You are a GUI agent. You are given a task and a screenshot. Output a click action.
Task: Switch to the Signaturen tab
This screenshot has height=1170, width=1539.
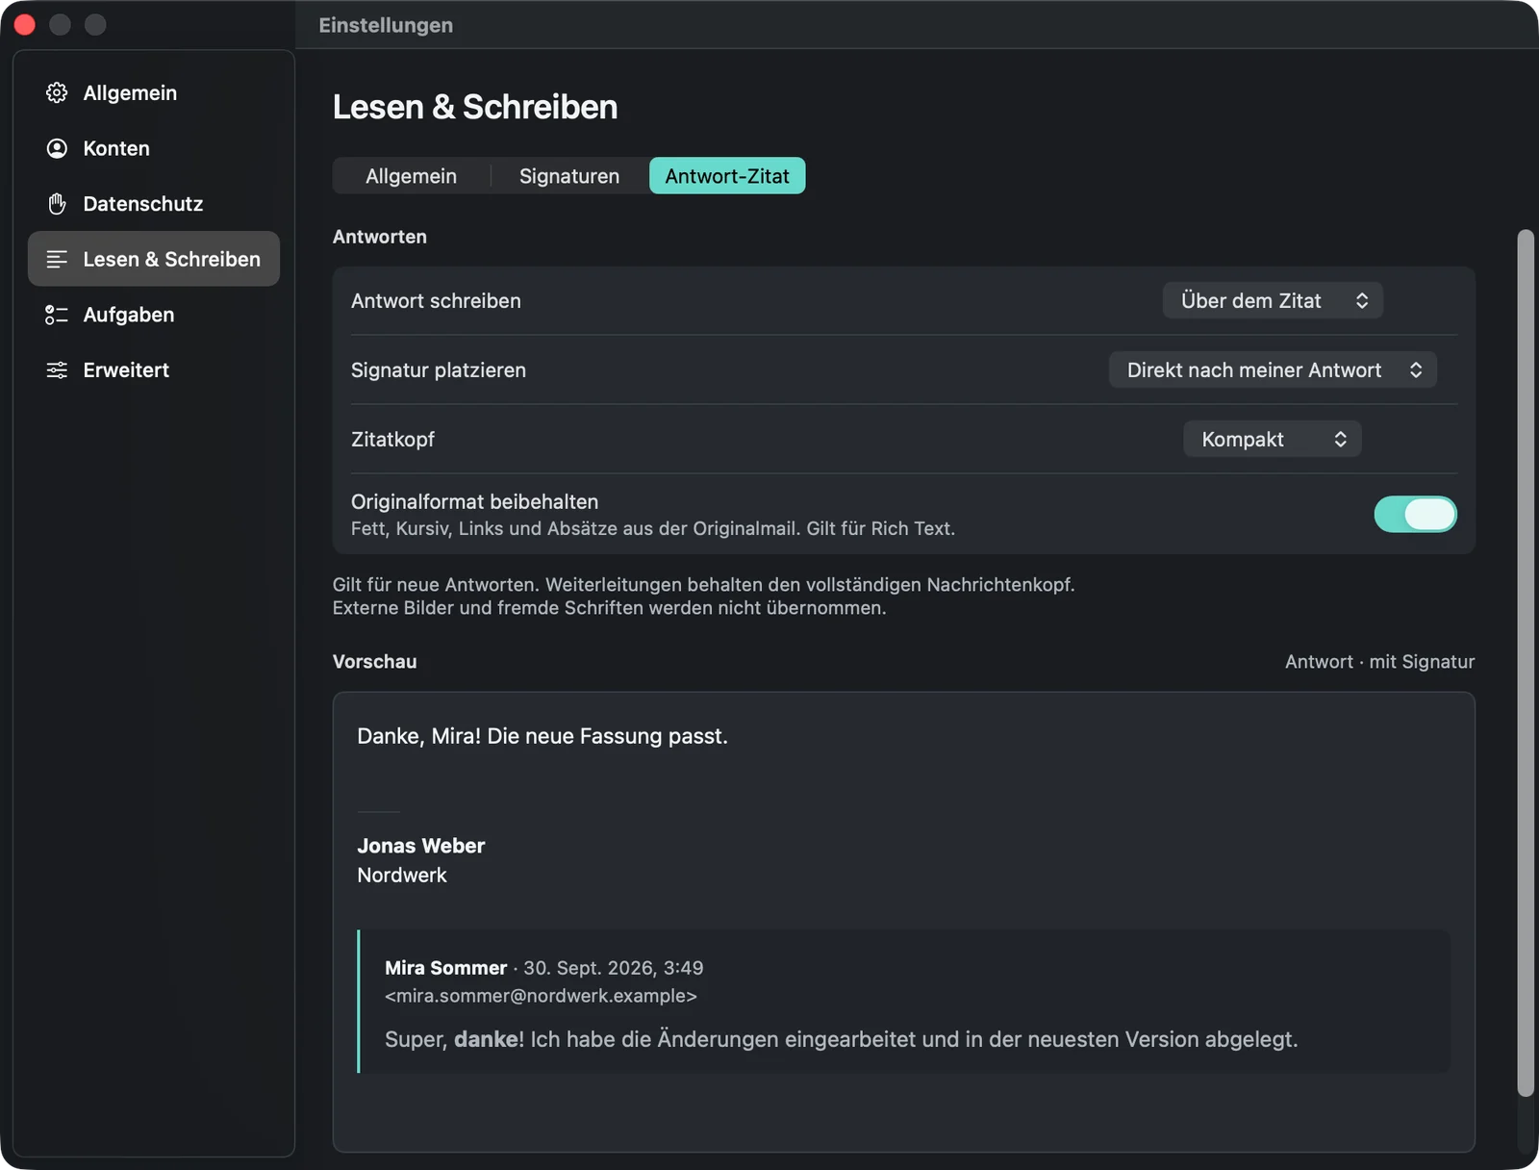point(569,176)
